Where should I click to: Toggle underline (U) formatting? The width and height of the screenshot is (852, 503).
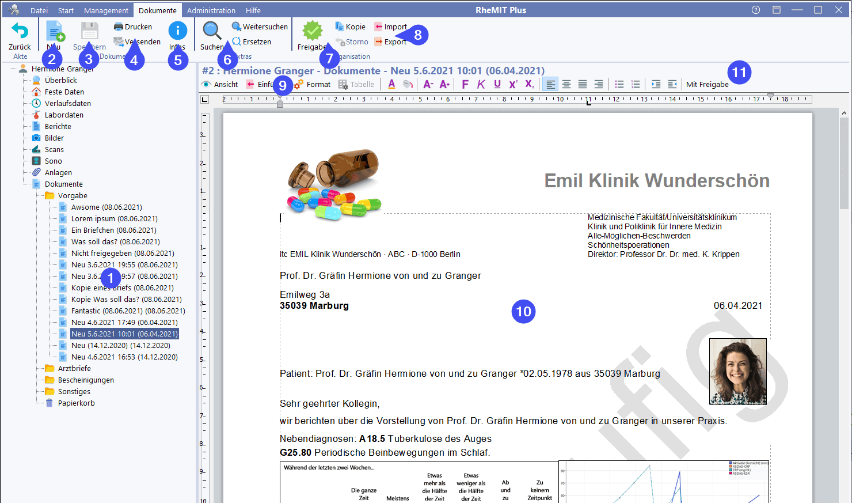[497, 85]
